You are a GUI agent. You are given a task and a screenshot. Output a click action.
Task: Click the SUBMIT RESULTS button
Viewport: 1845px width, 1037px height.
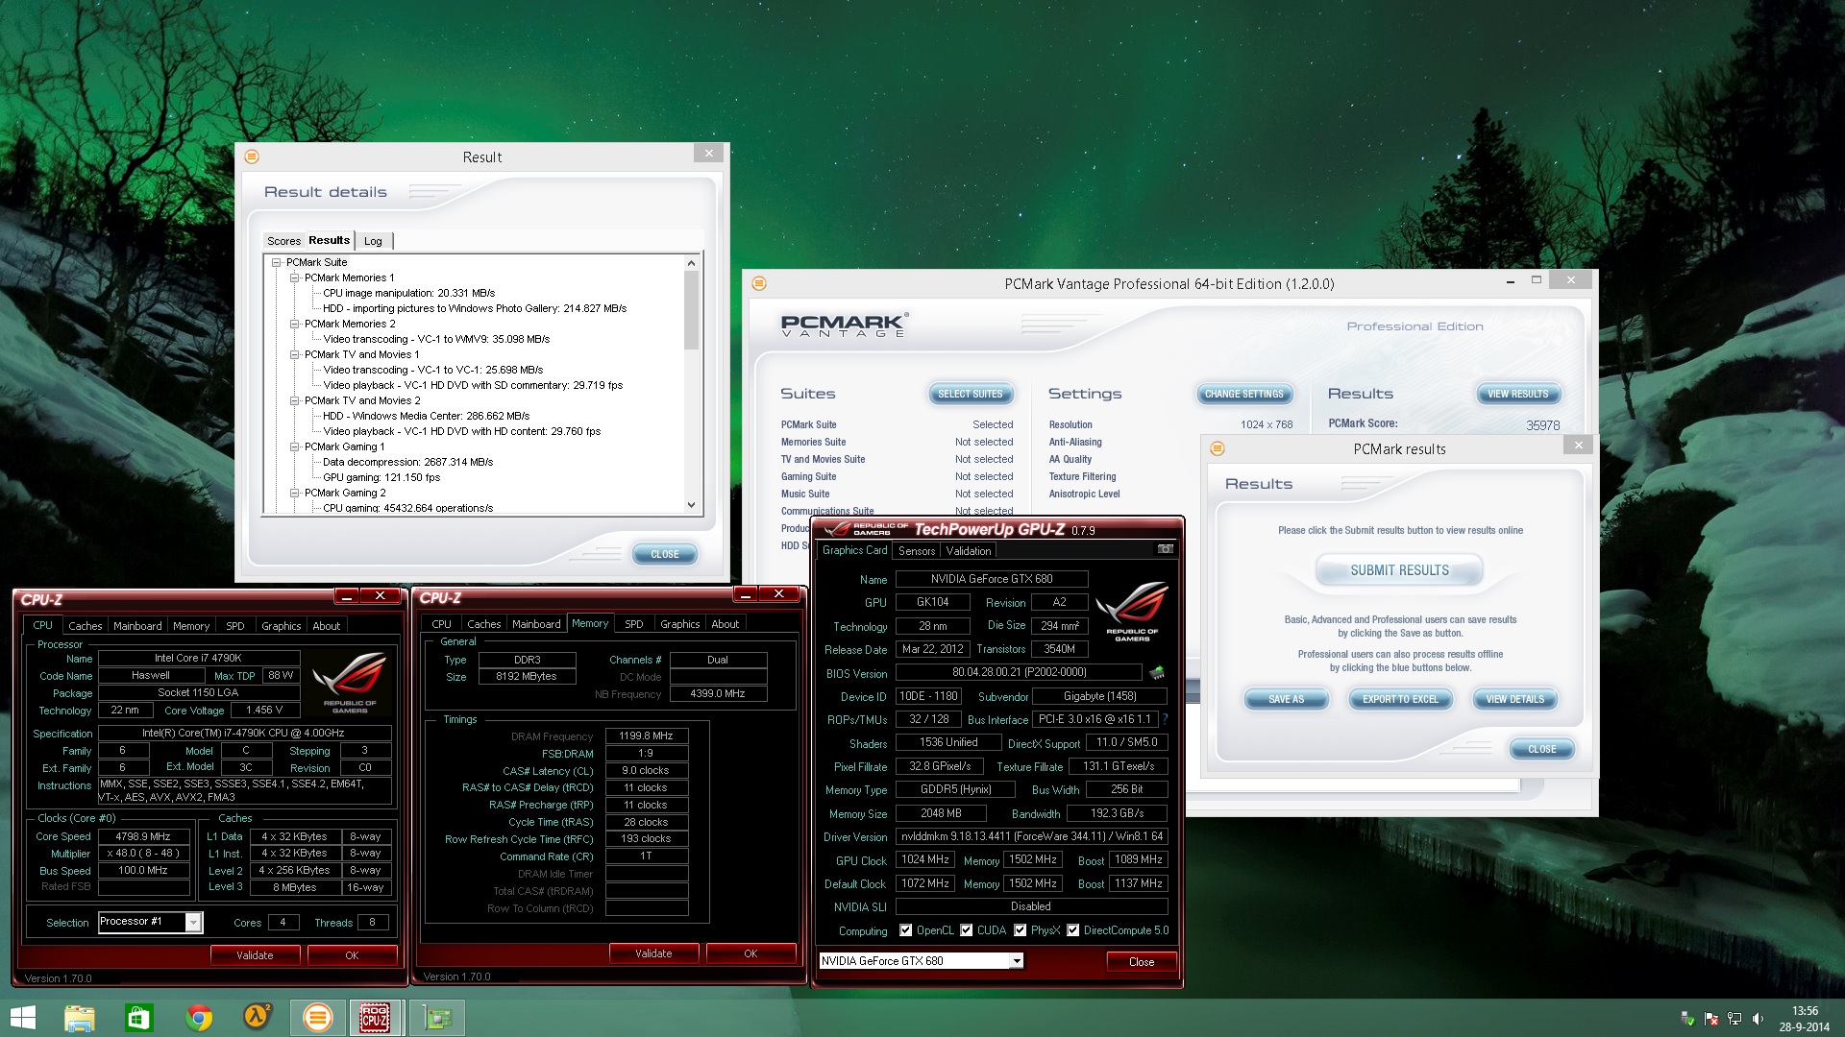point(1399,570)
